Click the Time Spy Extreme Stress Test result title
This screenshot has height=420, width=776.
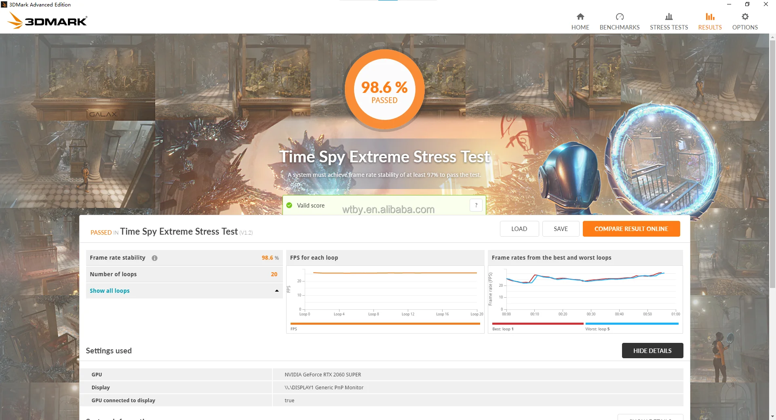point(179,231)
